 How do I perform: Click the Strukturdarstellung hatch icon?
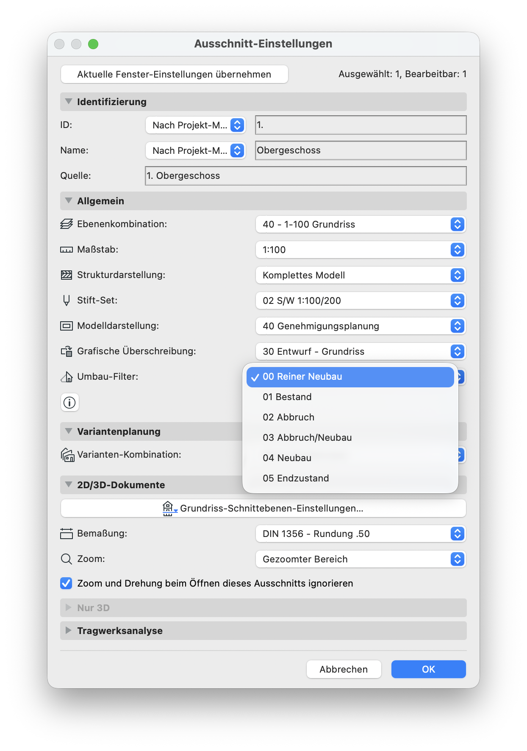pos(67,275)
